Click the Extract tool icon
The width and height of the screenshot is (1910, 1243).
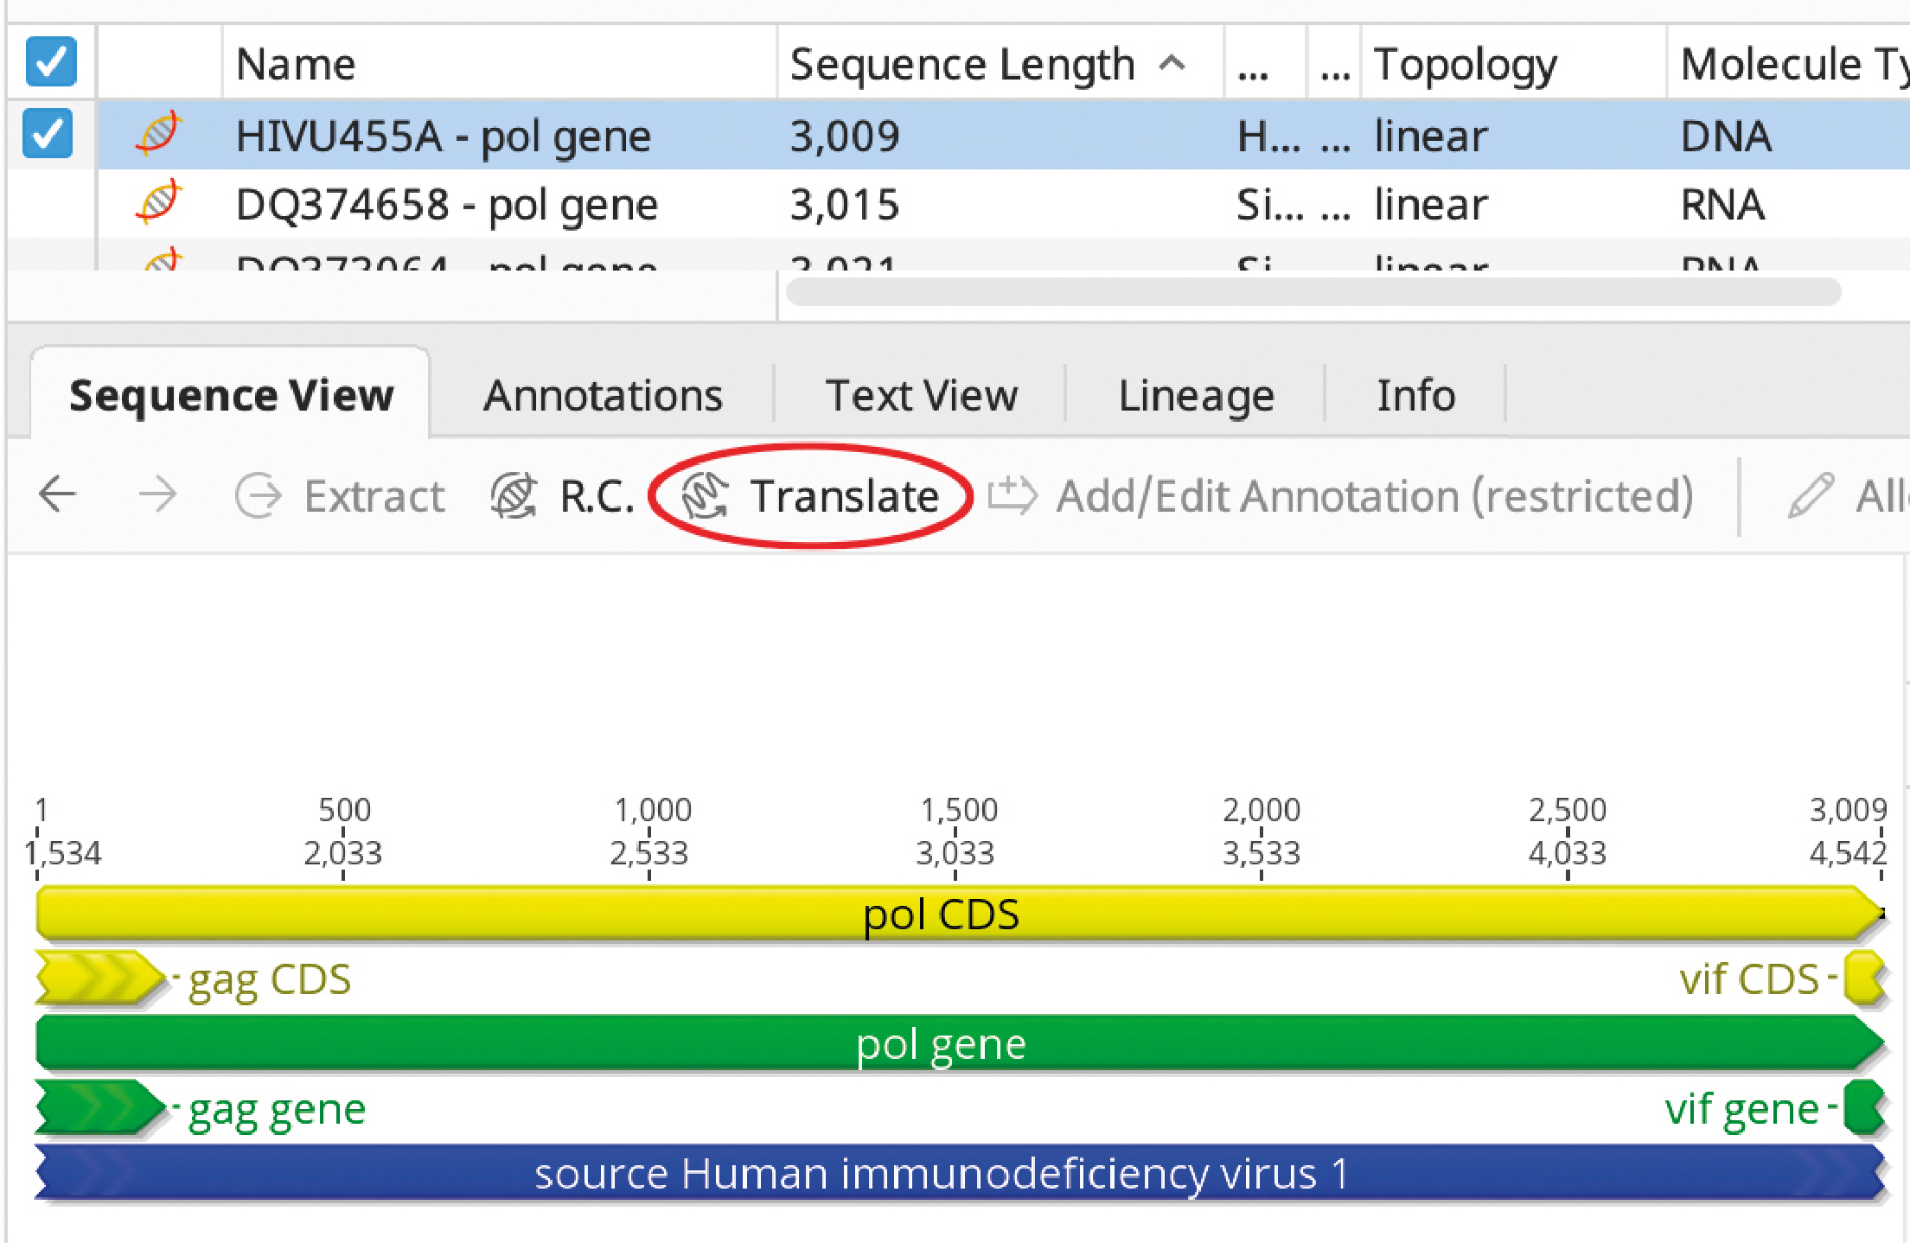click(258, 495)
